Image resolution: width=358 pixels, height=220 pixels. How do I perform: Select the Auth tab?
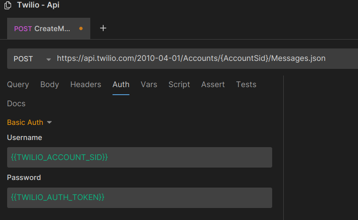click(121, 84)
